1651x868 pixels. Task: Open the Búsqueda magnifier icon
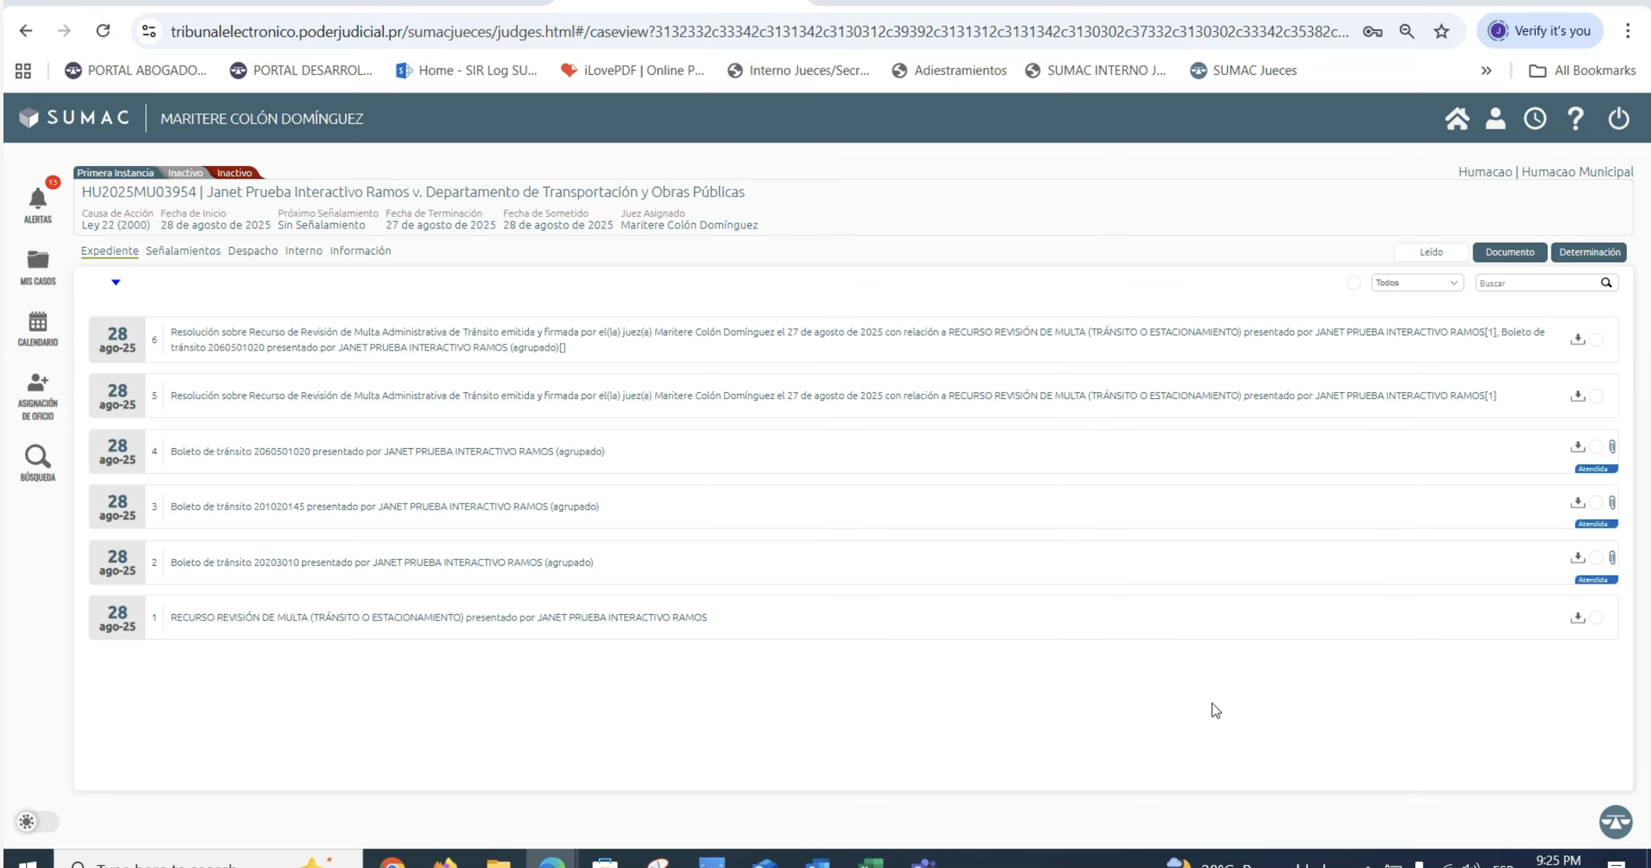(x=37, y=457)
